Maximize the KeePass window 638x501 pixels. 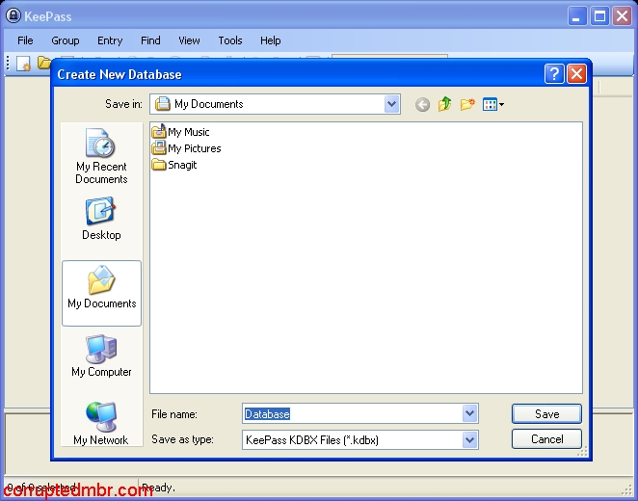[x=599, y=16]
